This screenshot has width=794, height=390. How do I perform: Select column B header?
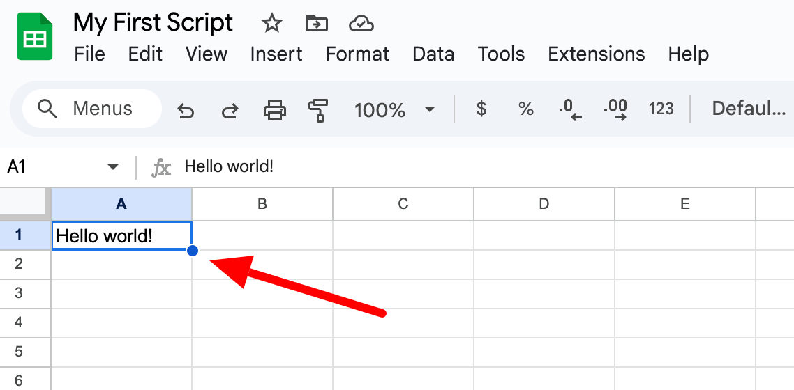262,204
